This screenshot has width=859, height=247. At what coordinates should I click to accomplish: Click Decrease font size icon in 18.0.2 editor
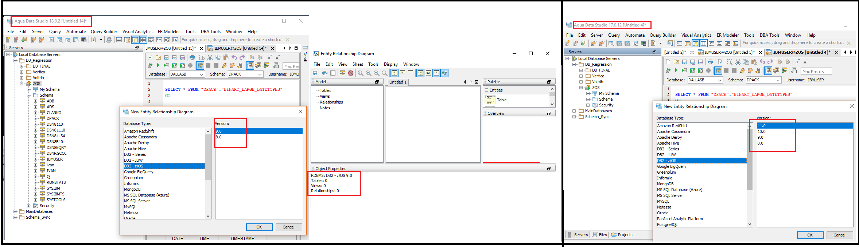(x=269, y=57)
